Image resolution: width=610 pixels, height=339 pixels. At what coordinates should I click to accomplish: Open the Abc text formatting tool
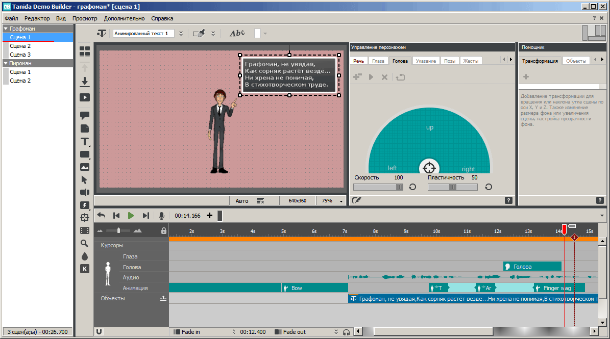(237, 34)
